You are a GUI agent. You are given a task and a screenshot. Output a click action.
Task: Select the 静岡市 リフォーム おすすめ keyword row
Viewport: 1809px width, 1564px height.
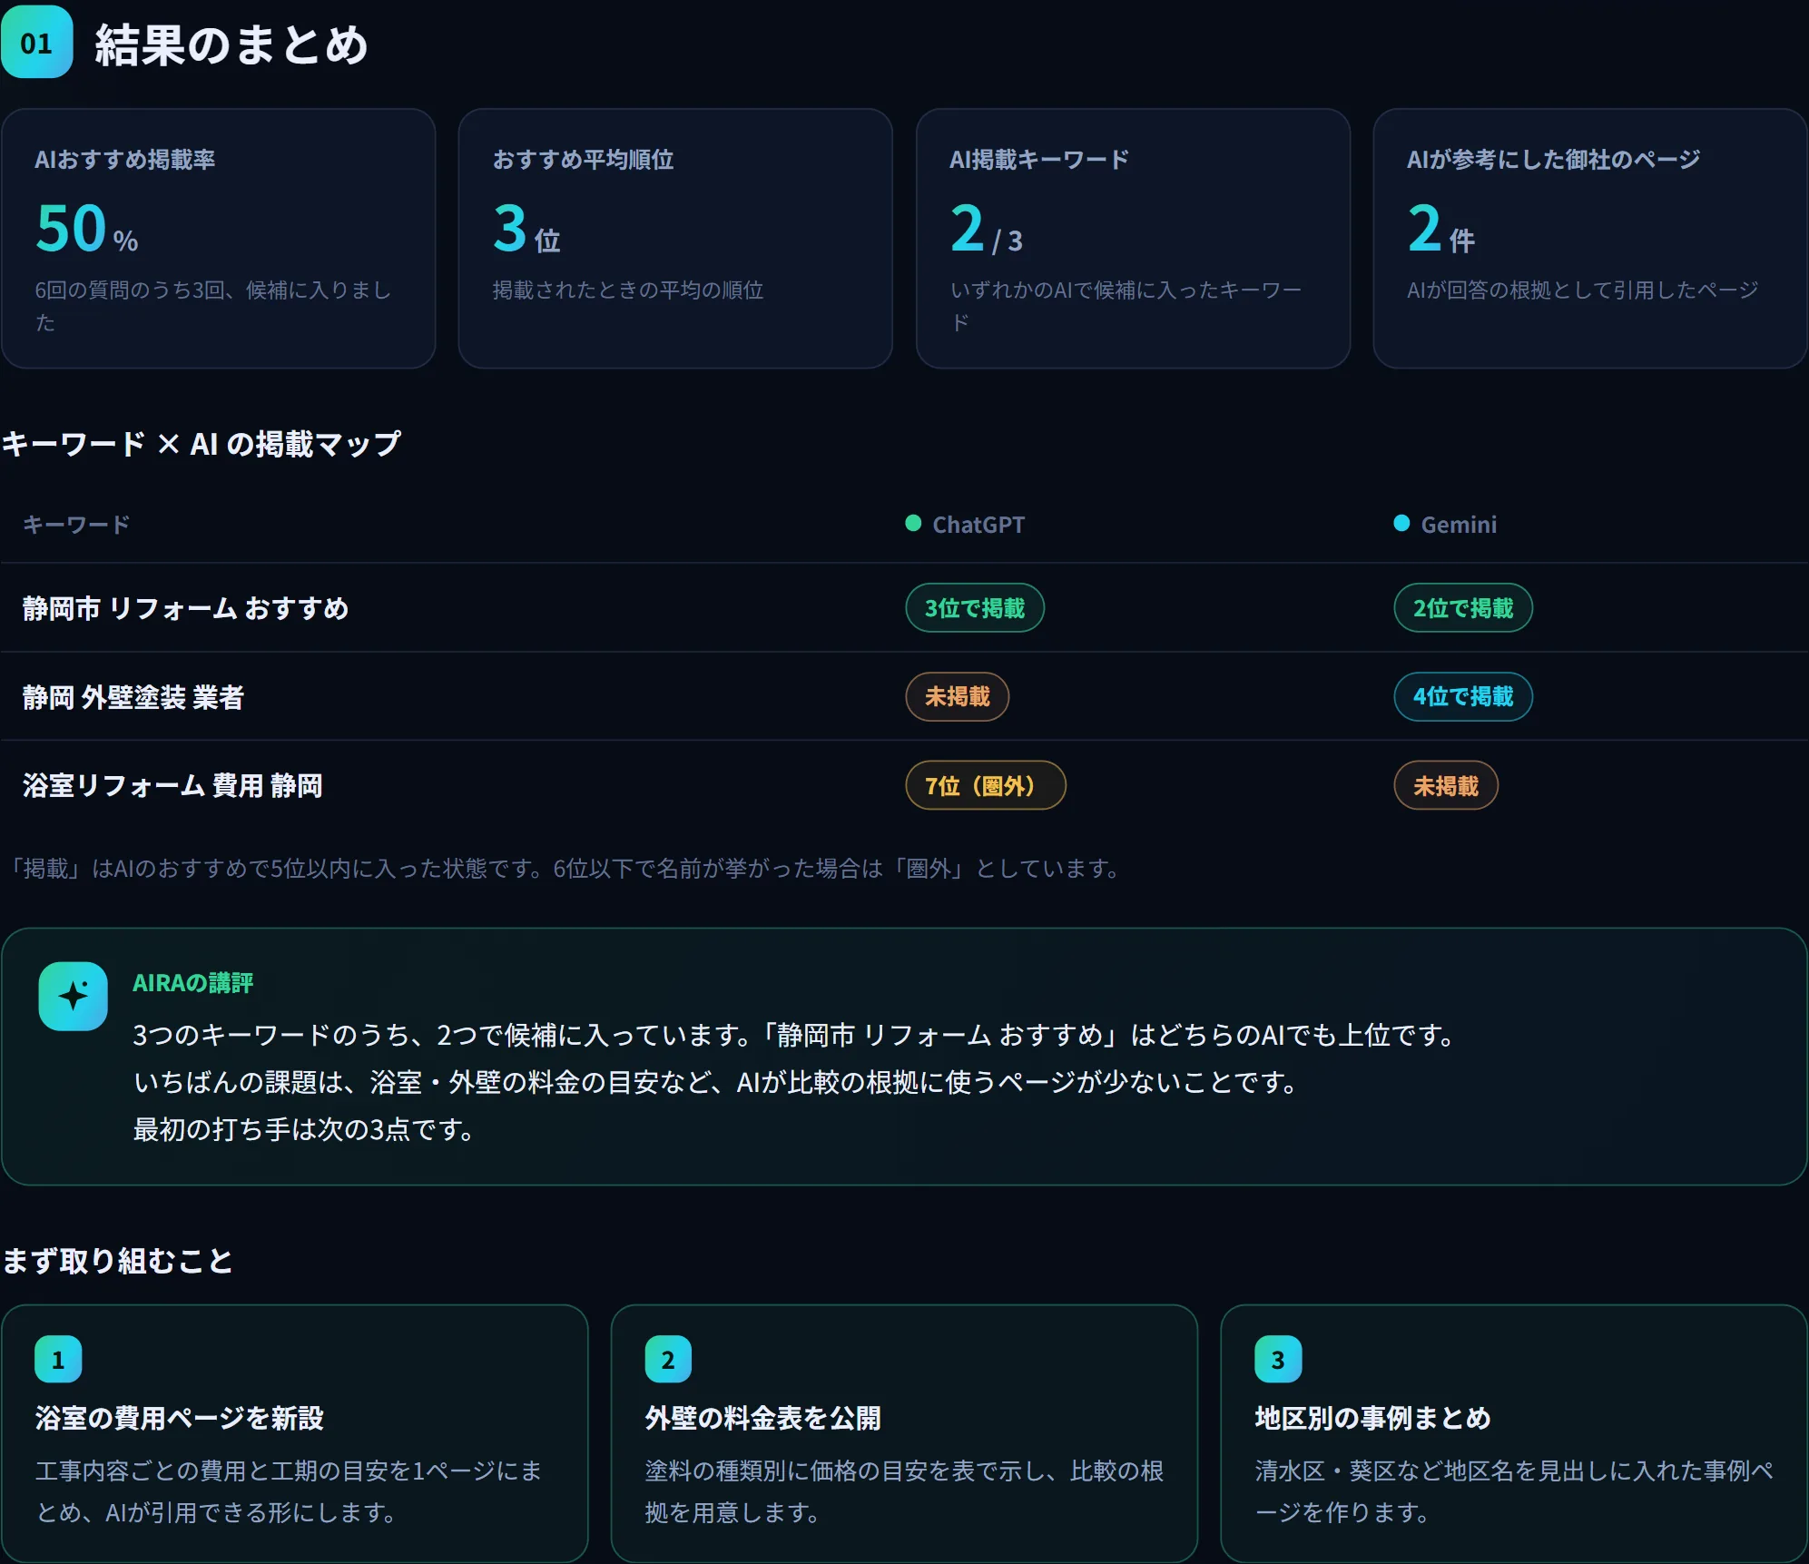point(904,607)
